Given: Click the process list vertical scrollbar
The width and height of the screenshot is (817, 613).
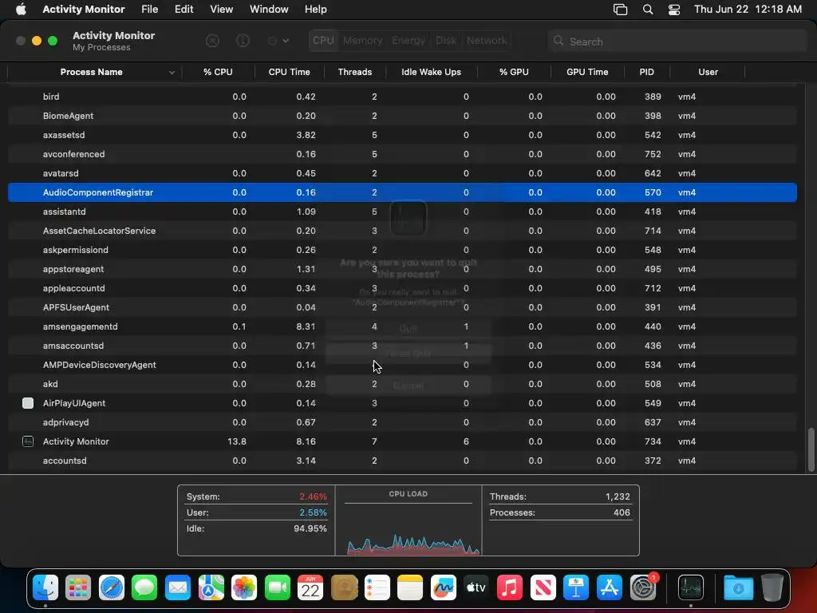Looking at the screenshot, I should [811, 450].
